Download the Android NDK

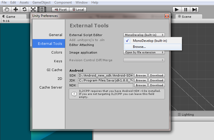(157, 85)
